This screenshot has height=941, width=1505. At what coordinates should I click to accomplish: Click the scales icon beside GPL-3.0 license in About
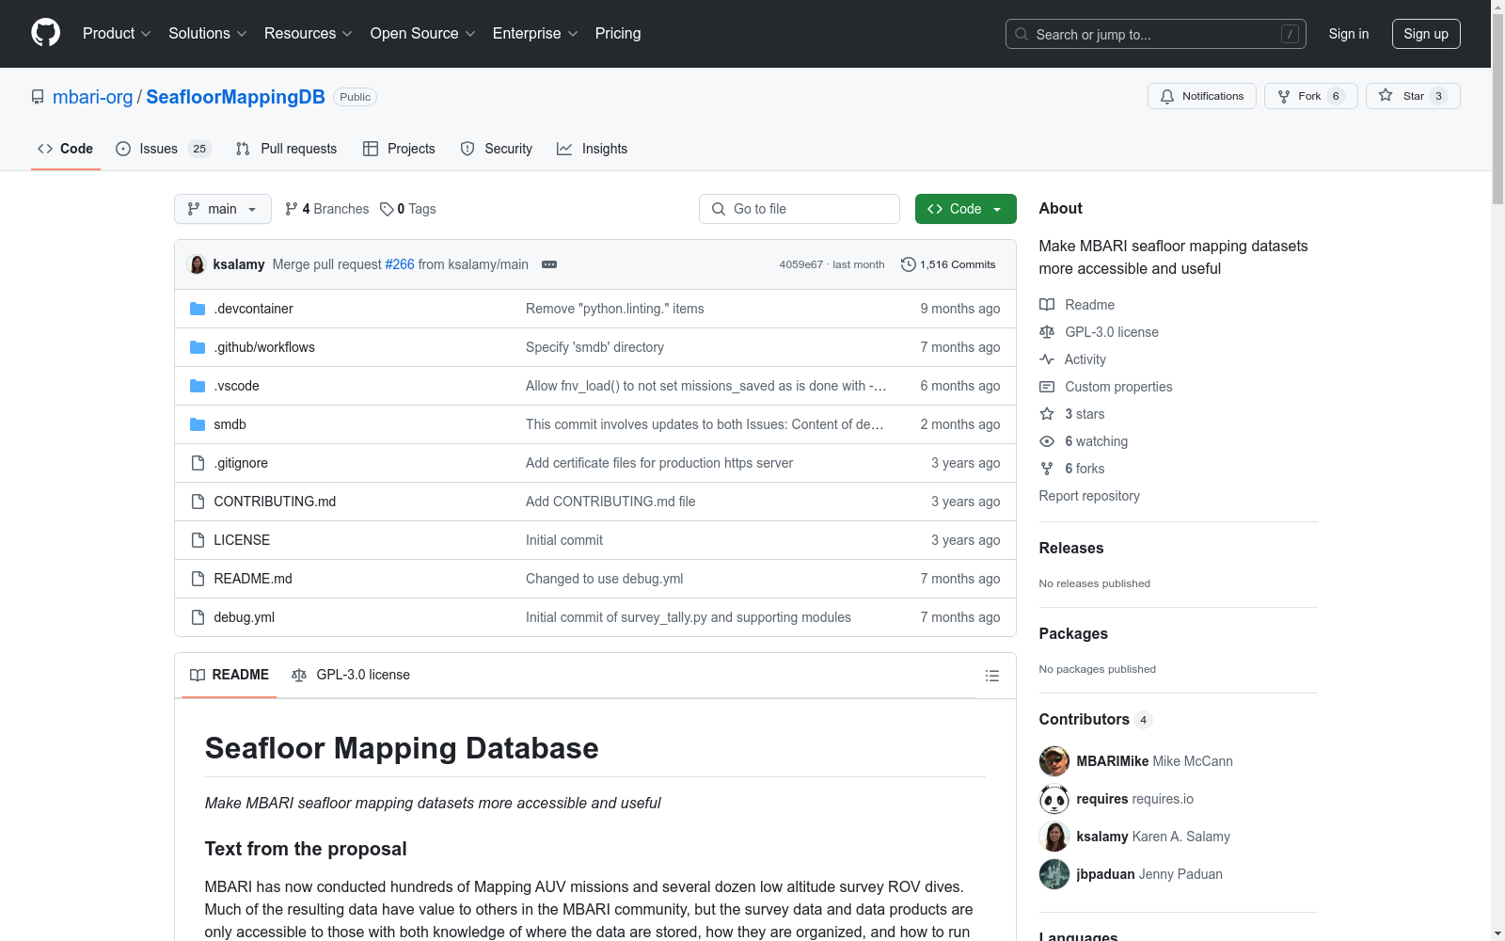click(x=1047, y=332)
